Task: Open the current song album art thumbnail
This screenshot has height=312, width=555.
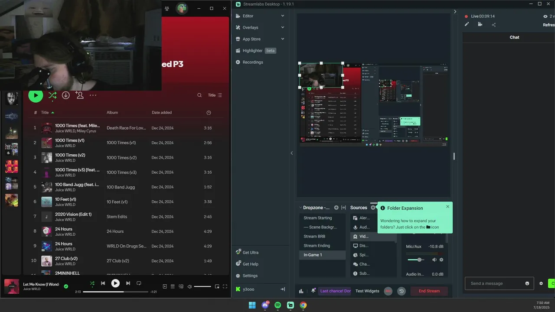Action: click(12, 286)
